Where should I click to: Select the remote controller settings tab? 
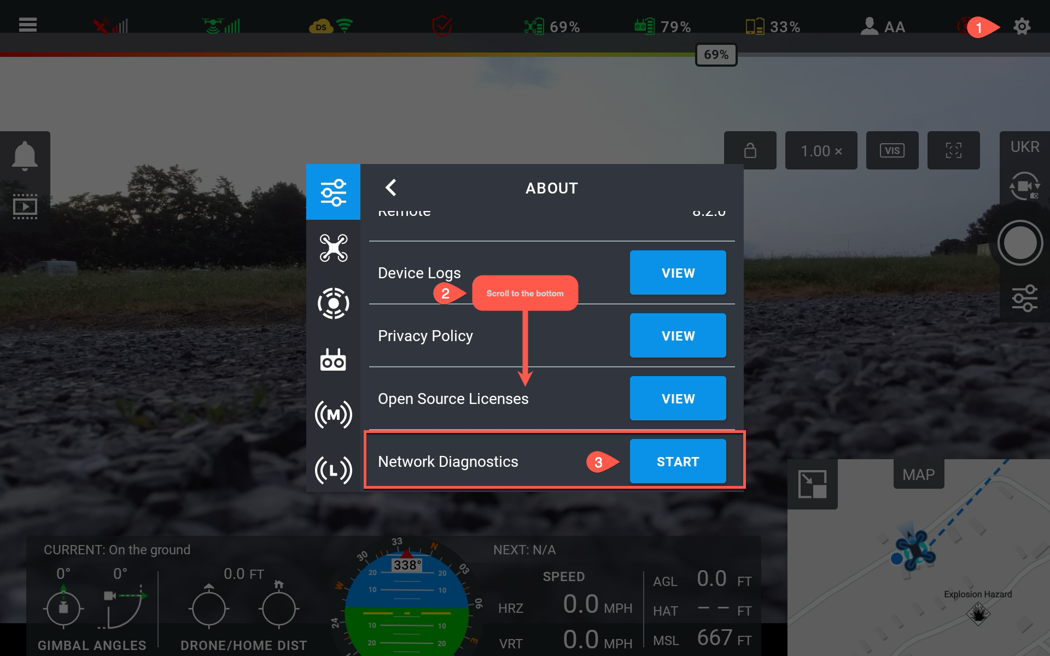point(333,359)
